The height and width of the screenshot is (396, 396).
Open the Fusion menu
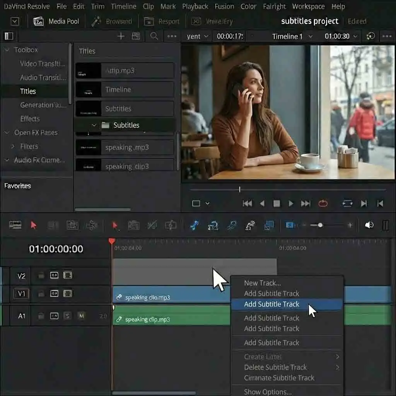224,6
